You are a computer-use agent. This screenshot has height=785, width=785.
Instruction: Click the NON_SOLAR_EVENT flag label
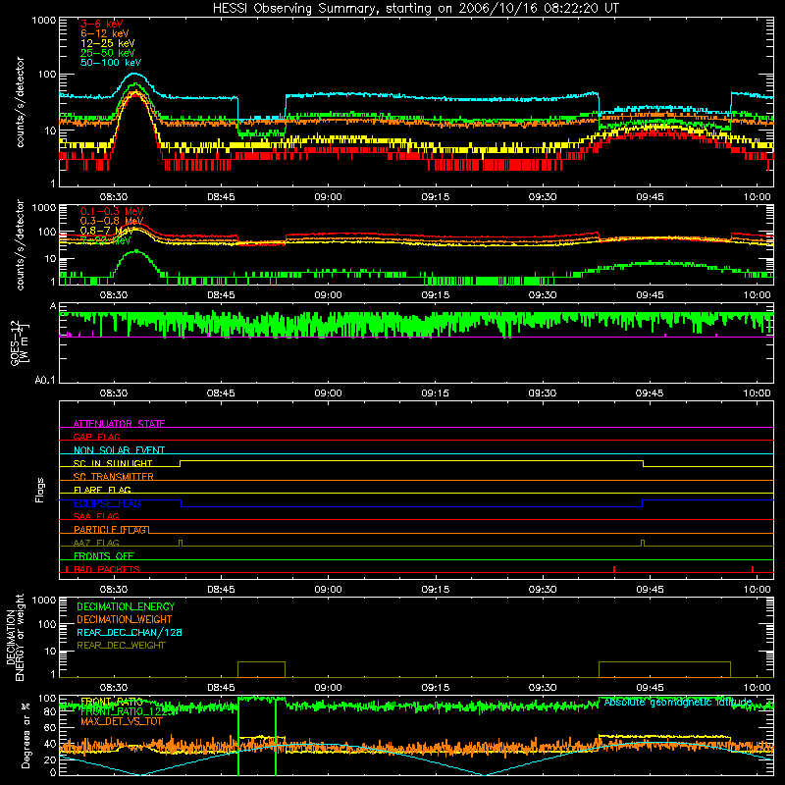pos(119,450)
